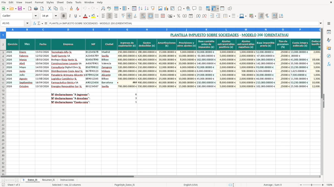Expand the formula bar
Screen dimensions: 334x187
(321, 23)
